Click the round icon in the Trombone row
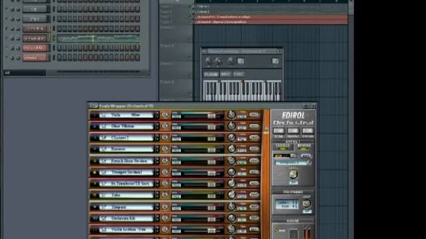The image size is (426, 239). (x=165, y=183)
